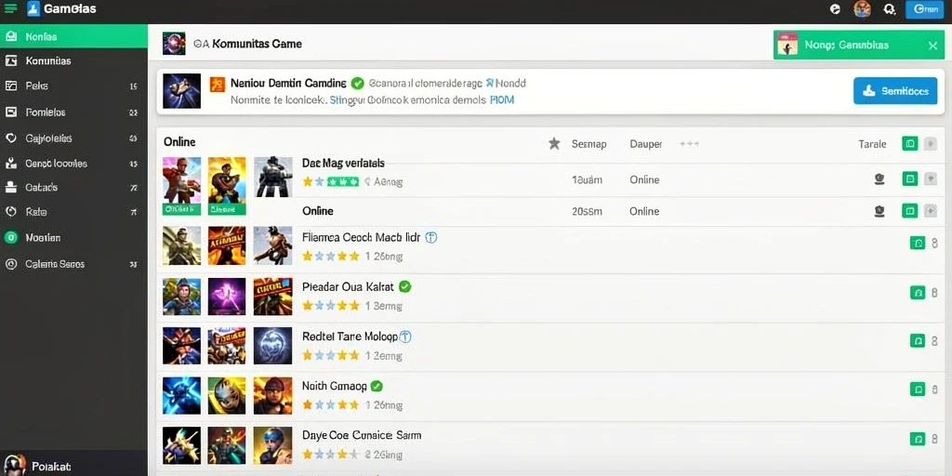Click the green Noatian sidebar icon
952x476 pixels.
click(x=11, y=238)
